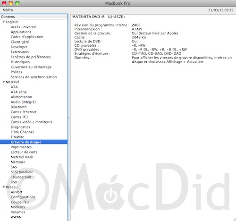The width and height of the screenshot is (236, 221).
Task: Select Fenêtres de préférences
Action: pyautogui.click(x=31, y=57)
